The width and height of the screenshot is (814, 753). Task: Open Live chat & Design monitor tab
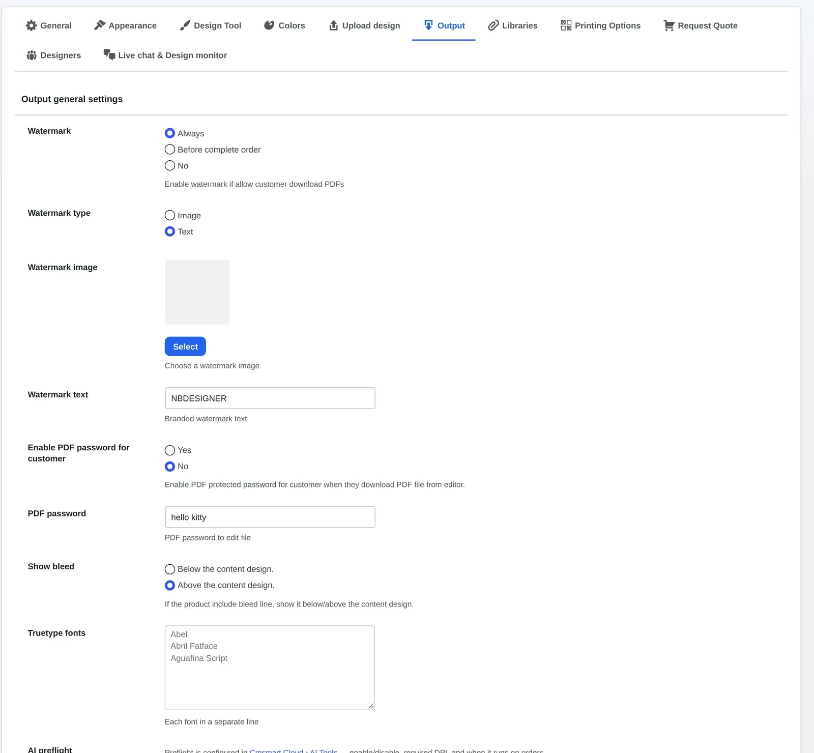[165, 55]
